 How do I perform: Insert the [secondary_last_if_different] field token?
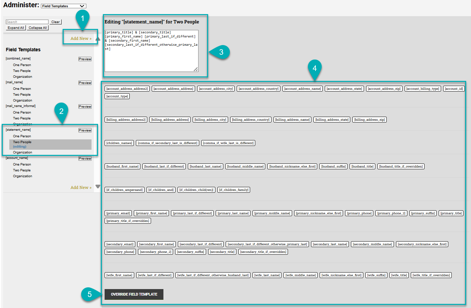[x=201, y=244]
